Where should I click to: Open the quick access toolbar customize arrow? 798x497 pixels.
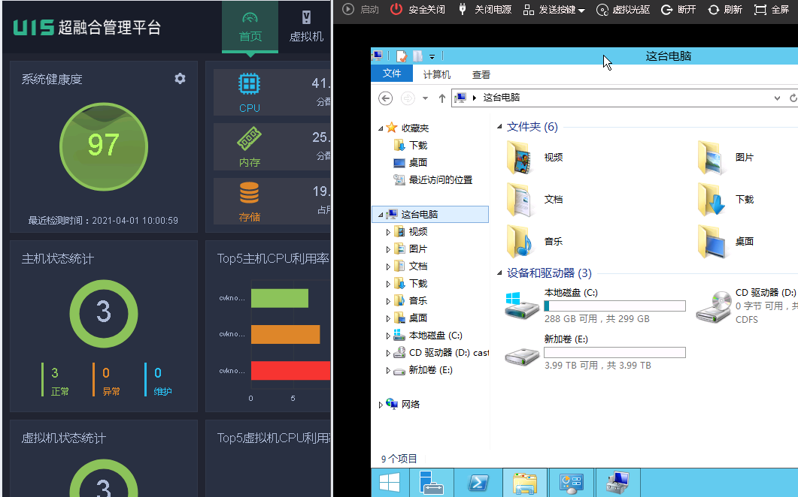(432, 57)
